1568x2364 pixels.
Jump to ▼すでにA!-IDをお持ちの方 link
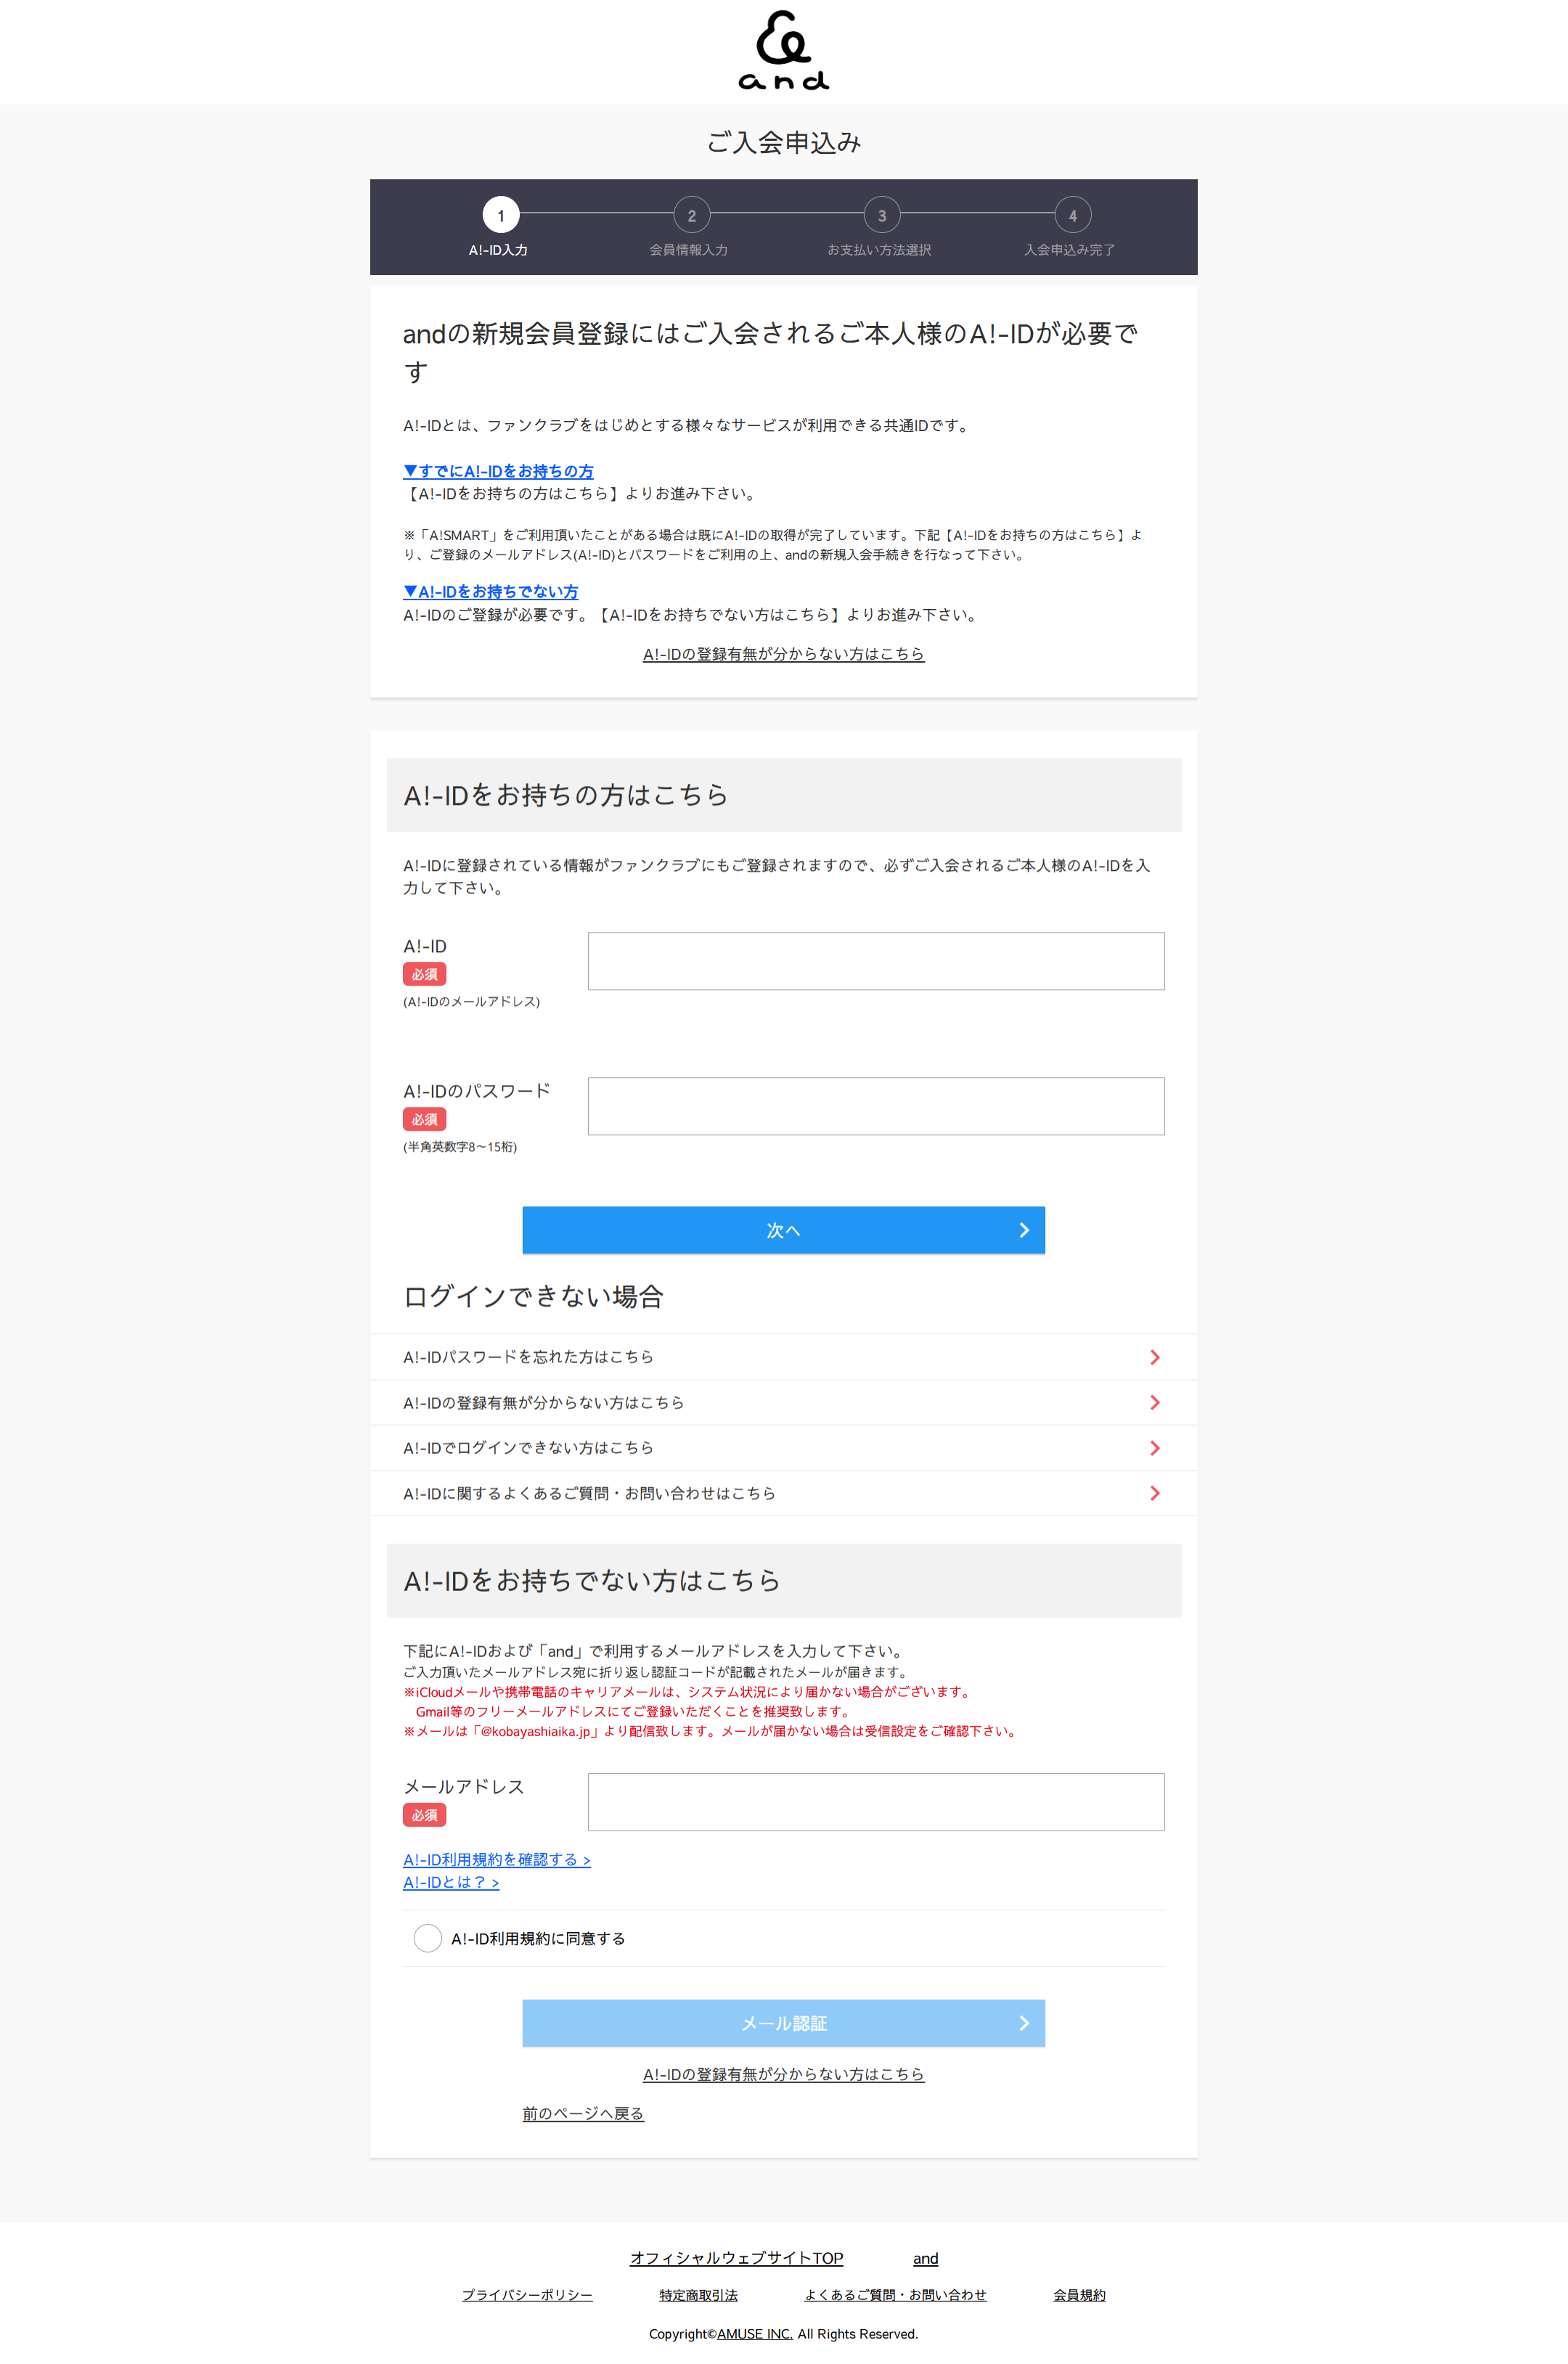tap(498, 471)
